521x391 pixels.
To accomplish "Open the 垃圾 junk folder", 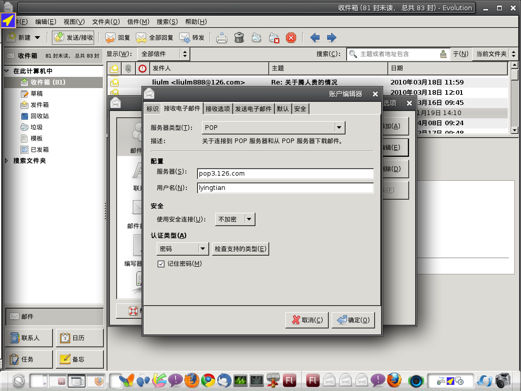I will (x=32, y=127).
